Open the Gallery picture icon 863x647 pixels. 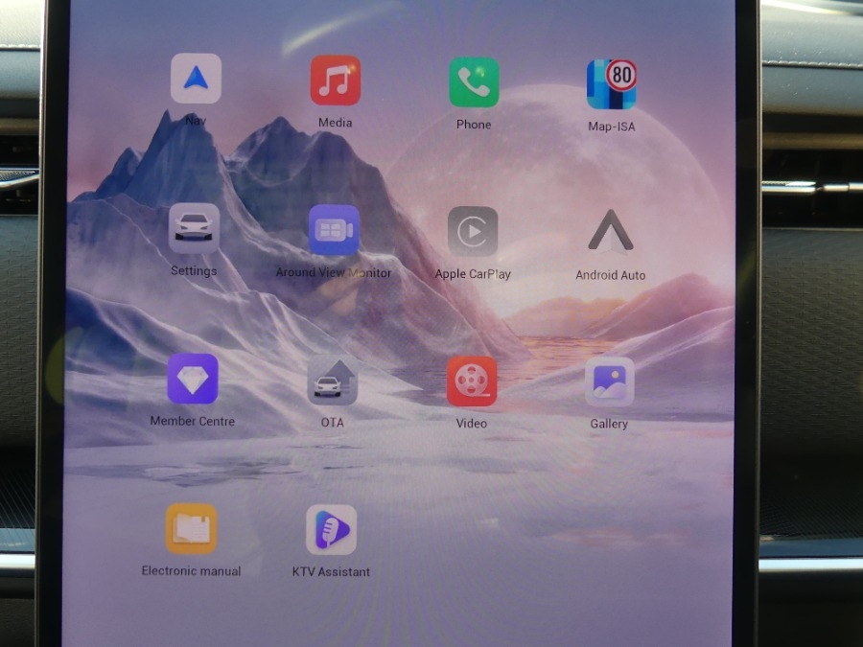(610, 382)
